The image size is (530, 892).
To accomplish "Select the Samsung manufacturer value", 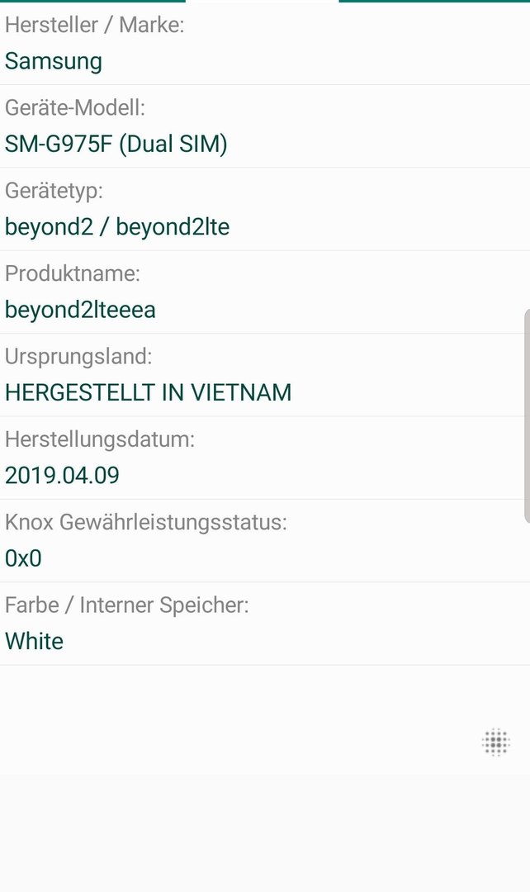I will coord(54,61).
